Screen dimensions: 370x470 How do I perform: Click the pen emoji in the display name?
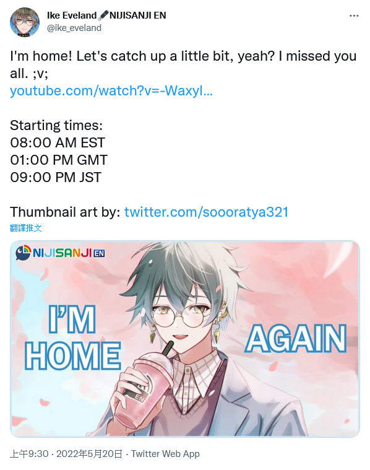coord(103,15)
